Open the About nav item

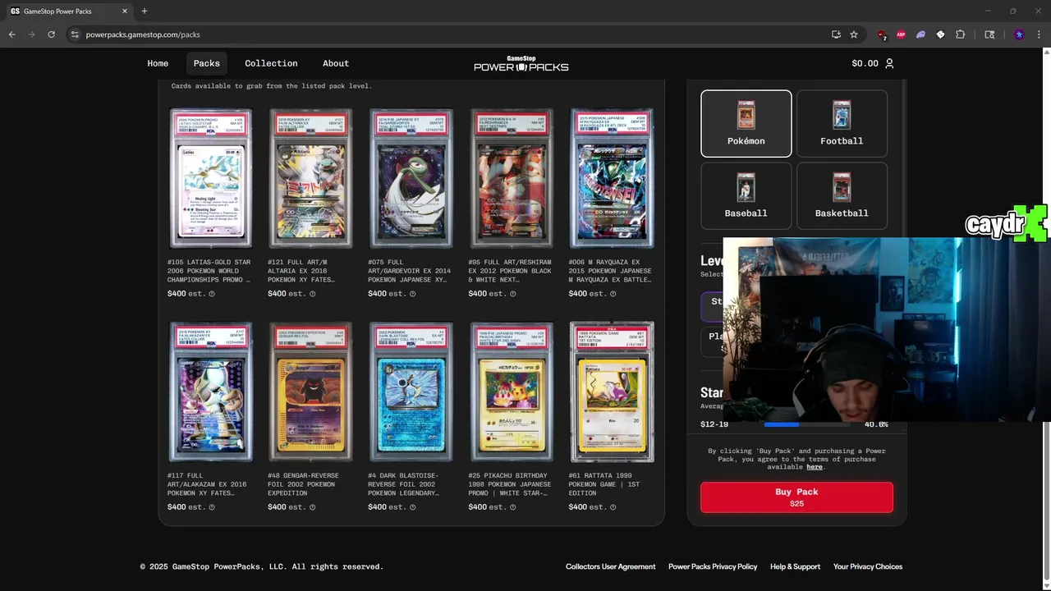coord(336,63)
